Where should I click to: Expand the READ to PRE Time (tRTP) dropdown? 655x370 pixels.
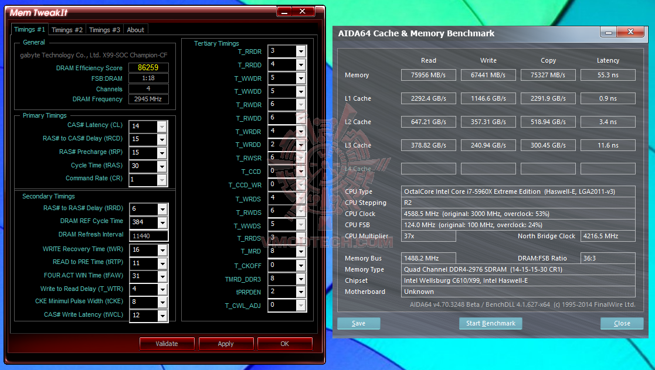162,263
